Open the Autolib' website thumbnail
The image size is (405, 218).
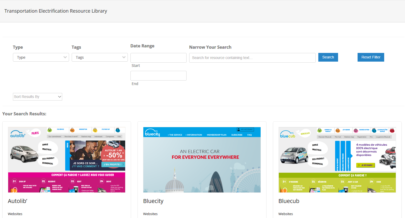coord(67,160)
